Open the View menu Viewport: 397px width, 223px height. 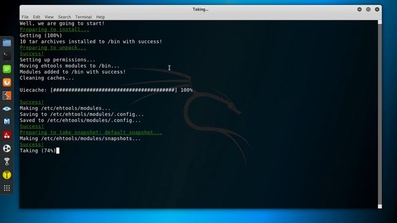coord(49,17)
